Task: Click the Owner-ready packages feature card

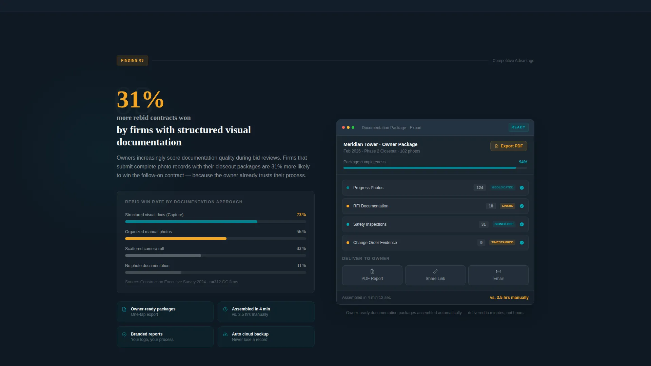Action: pyautogui.click(x=165, y=312)
